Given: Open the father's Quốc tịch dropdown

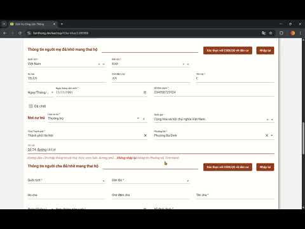Looking at the screenshot, I should (104, 181).
